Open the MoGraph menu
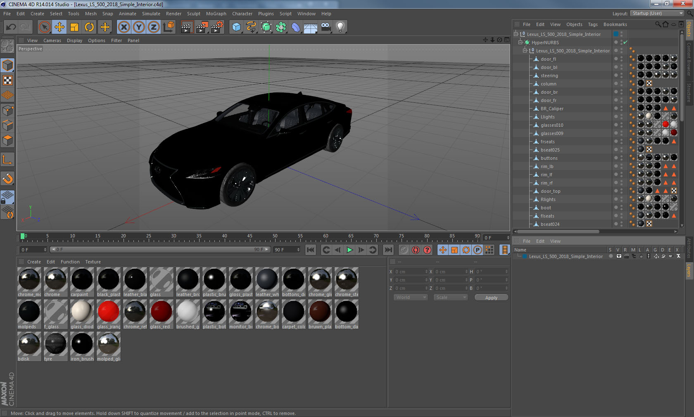Image resolution: width=694 pixels, height=417 pixels. [216, 14]
